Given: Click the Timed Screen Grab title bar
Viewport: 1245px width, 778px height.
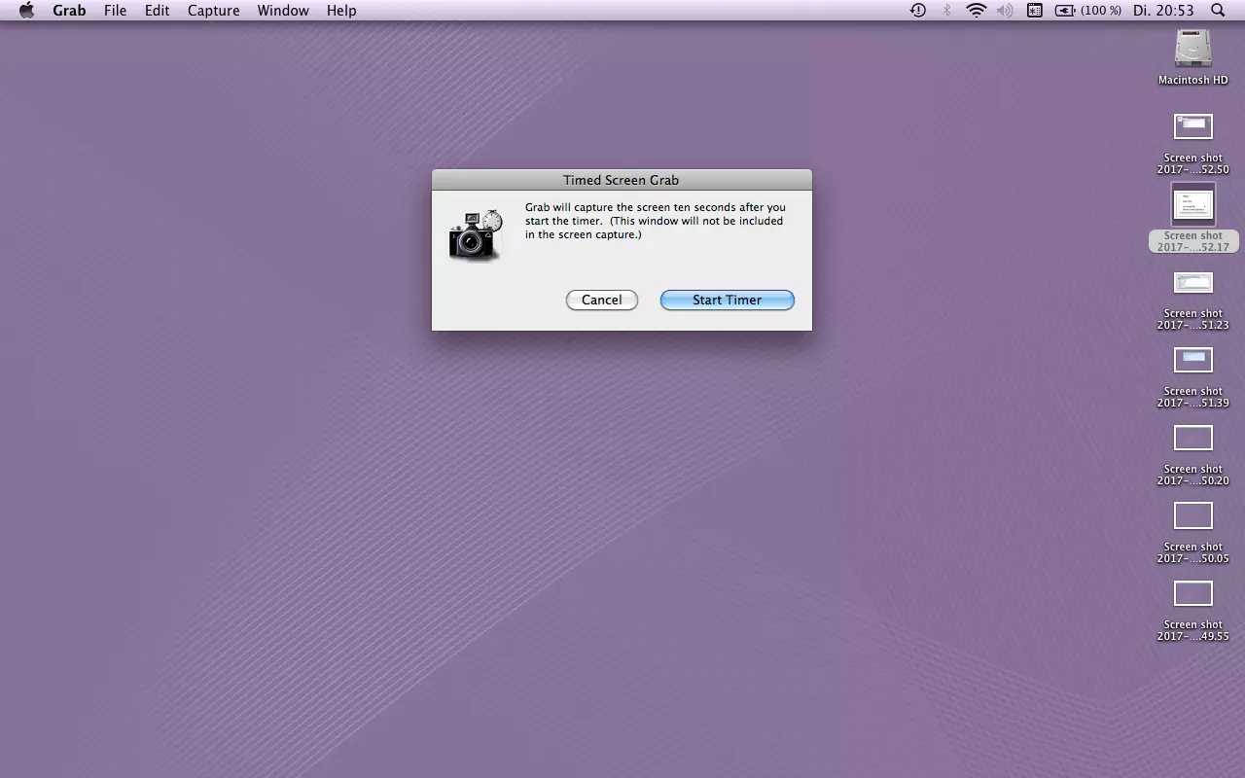Looking at the screenshot, I should click(622, 180).
